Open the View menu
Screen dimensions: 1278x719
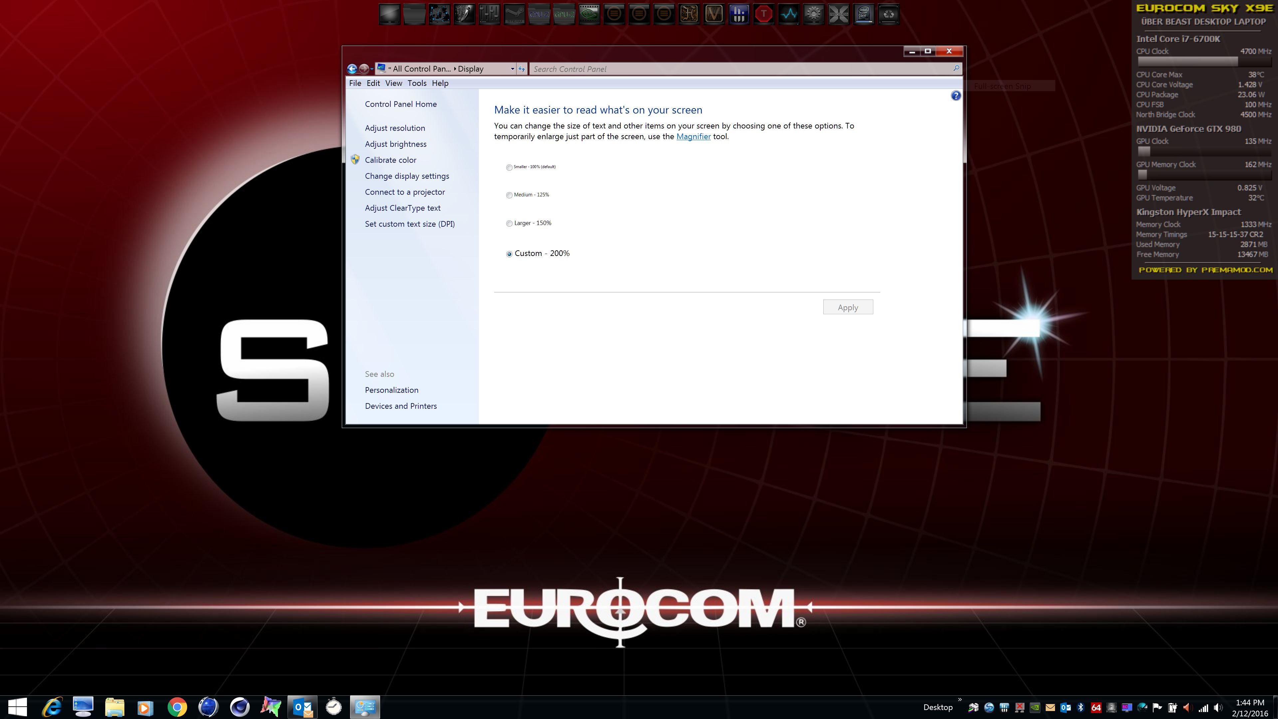(393, 83)
